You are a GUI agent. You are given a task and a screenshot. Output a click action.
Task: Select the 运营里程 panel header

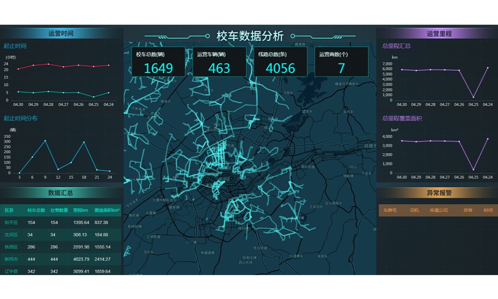click(x=437, y=33)
